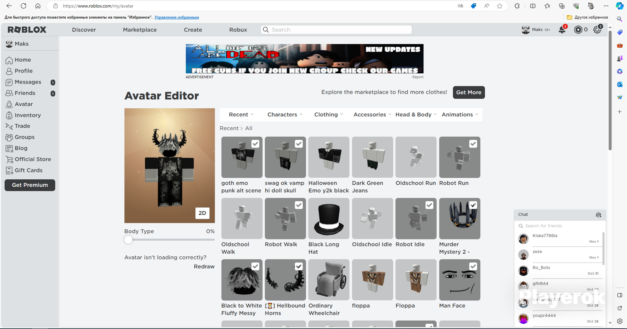Click the Redraw link
Screen dimensions: 627x329
coord(204,266)
